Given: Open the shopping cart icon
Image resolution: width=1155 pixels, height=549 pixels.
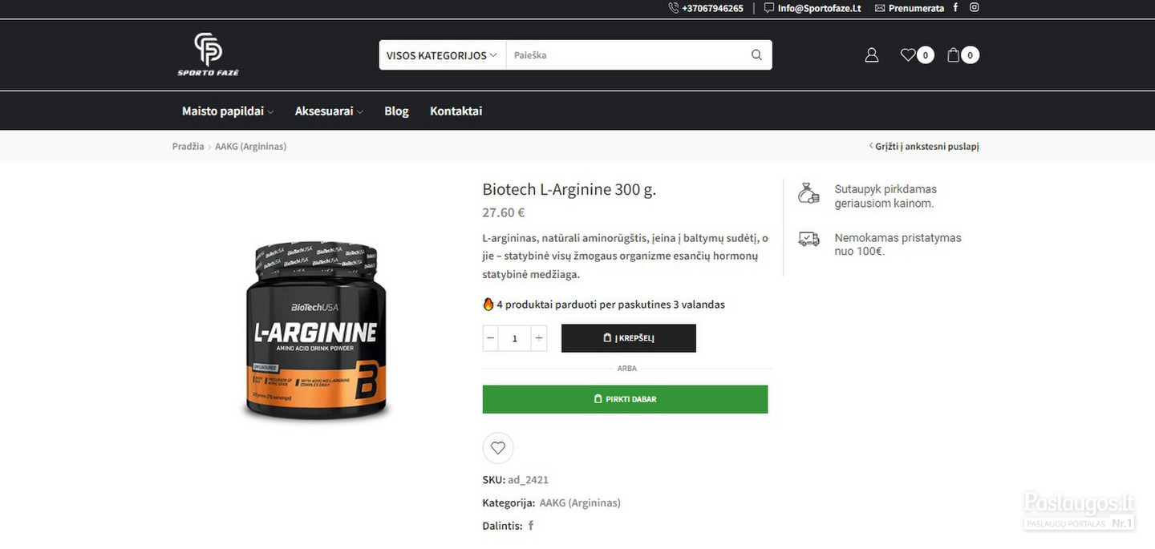Looking at the screenshot, I should coord(954,55).
